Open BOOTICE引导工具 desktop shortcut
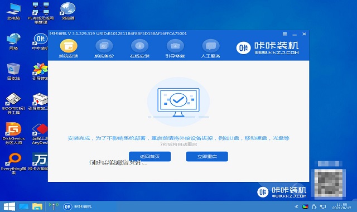This screenshot has height=212, width=357. click(13, 103)
